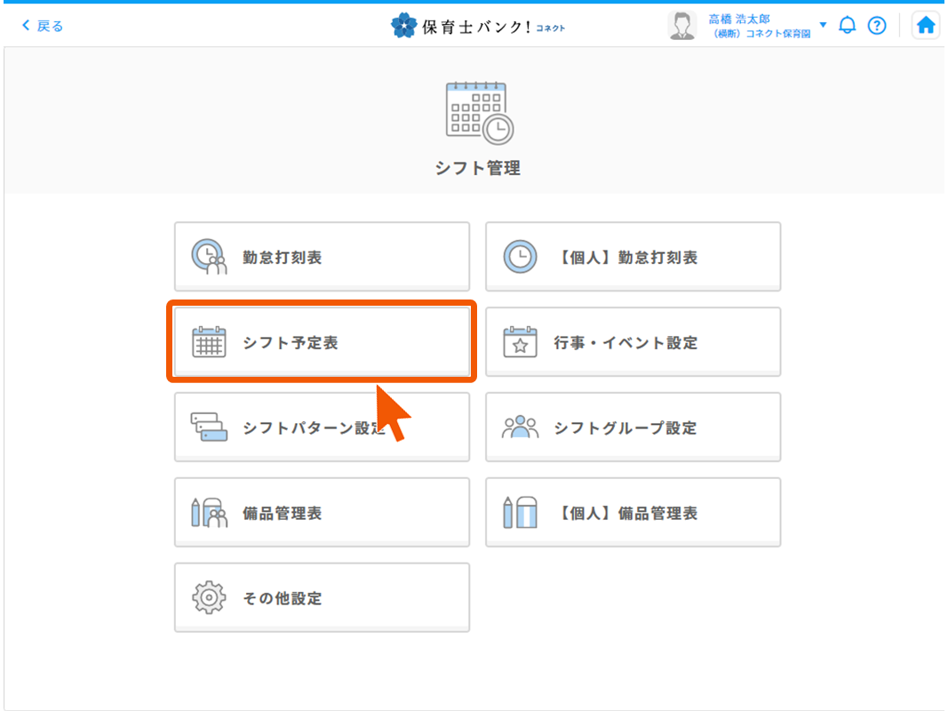
Task: Open 【個人】勤怠打刻表
Action: (633, 256)
